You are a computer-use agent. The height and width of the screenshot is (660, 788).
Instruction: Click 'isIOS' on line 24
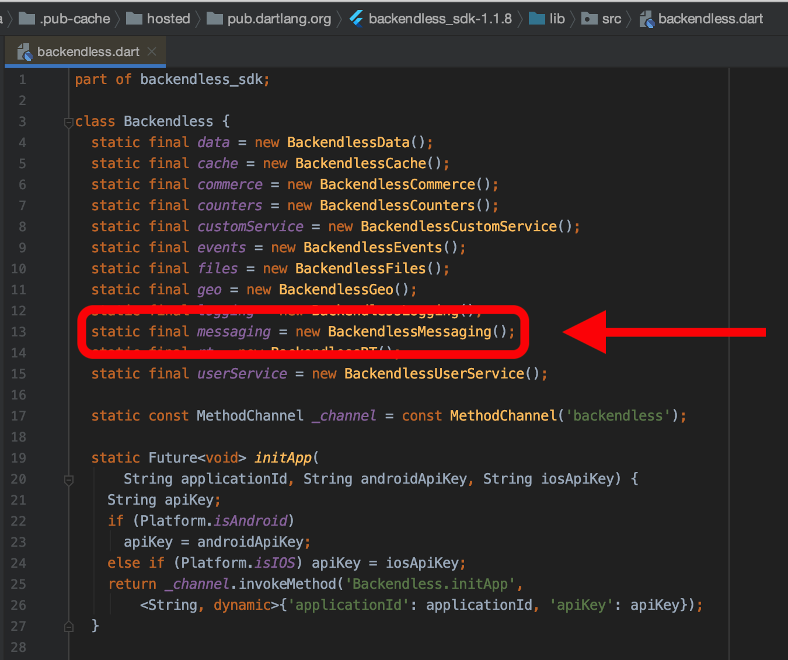point(275,563)
